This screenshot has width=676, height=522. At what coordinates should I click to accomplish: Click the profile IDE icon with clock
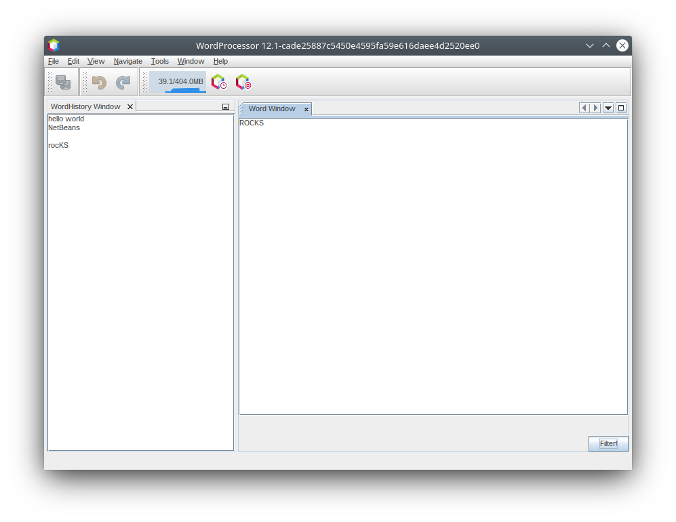218,82
